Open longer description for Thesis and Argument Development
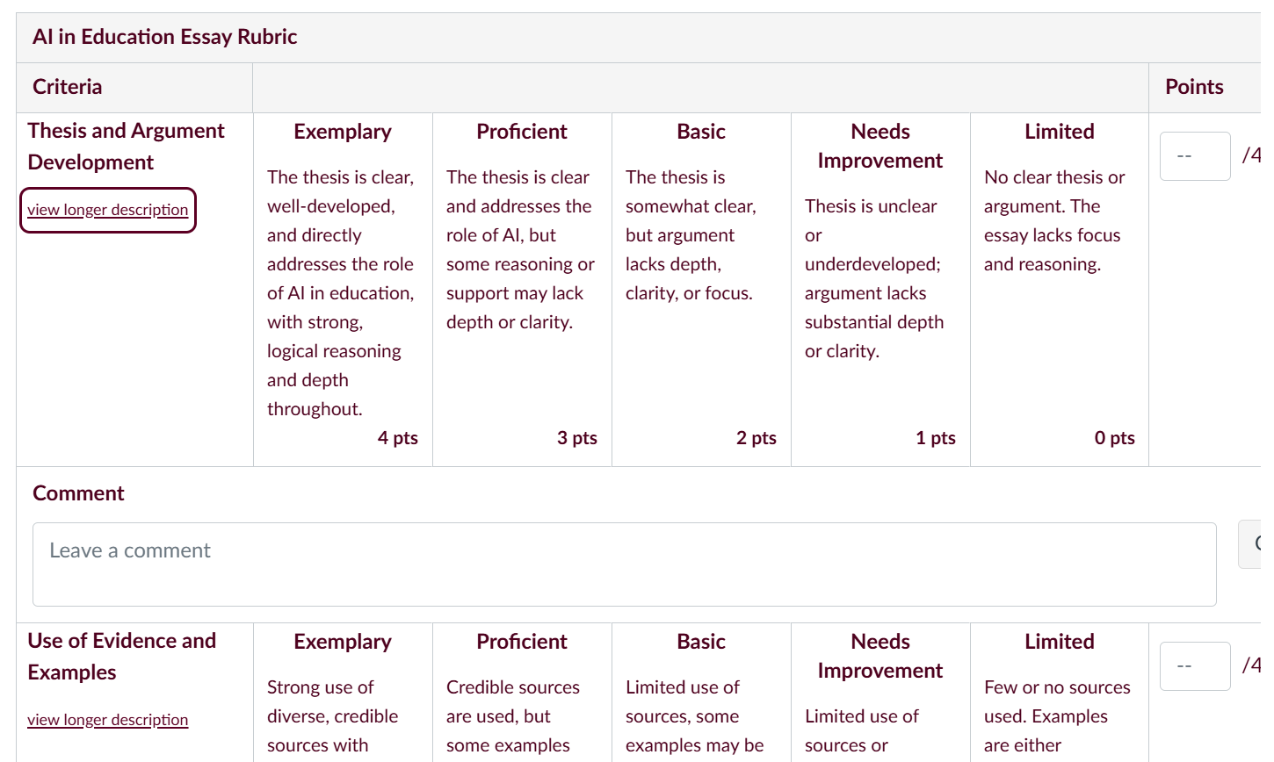Image resolution: width=1274 pixels, height=762 pixels. coord(108,210)
